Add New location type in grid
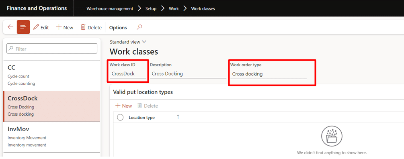404x159 pixels. click(x=123, y=106)
